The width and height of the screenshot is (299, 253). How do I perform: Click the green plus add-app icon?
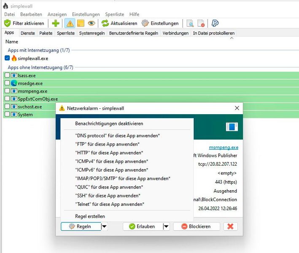56,23
